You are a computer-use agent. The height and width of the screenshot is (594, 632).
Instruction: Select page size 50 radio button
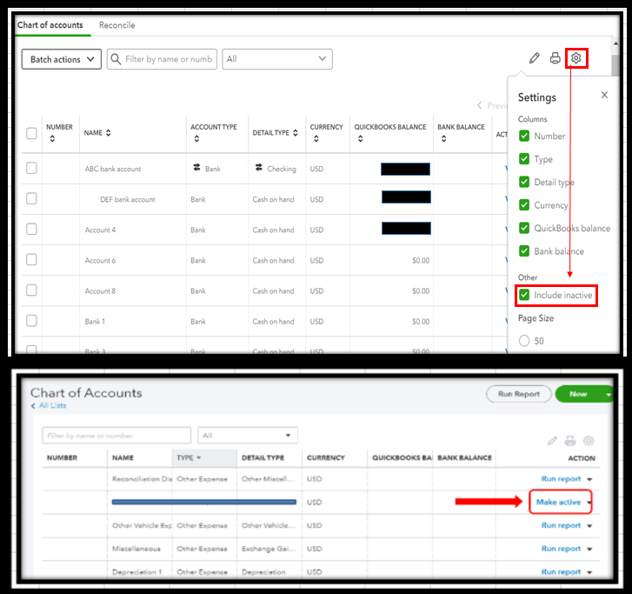tap(524, 341)
